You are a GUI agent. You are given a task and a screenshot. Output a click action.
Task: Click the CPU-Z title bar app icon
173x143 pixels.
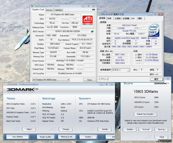click(x=99, y=14)
